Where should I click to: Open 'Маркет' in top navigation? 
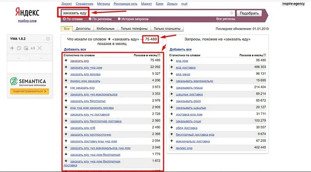coord(147,4)
